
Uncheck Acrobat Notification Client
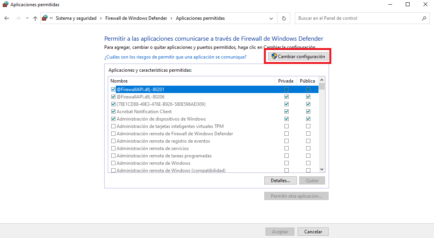(113, 112)
